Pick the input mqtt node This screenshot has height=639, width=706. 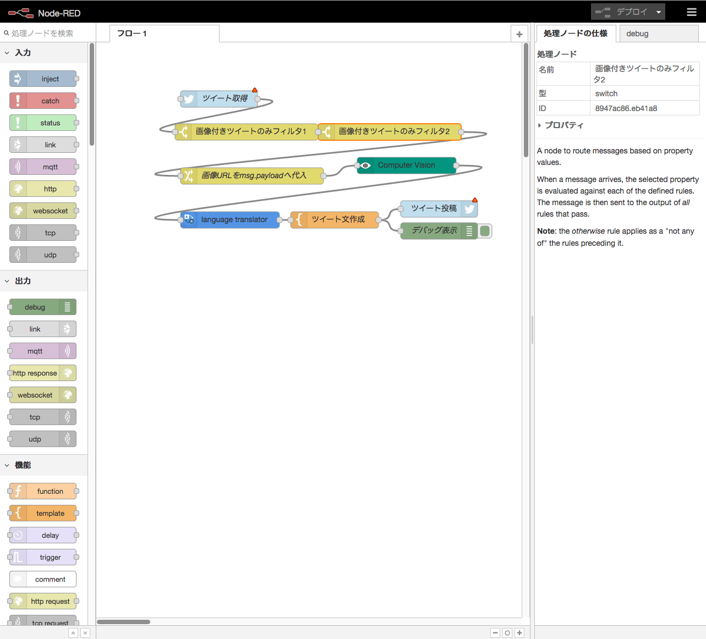43,167
